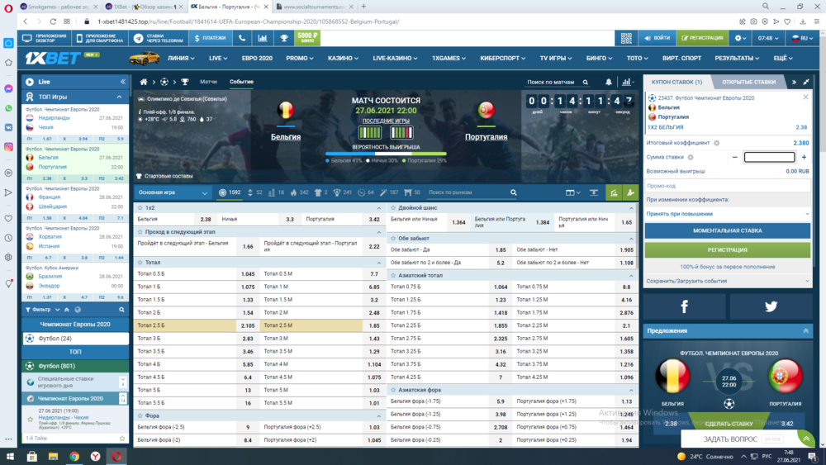Expand bet slip fullscreen arrows icon
Image resolution: width=826 pixels, height=465 pixels.
coord(806,82)
